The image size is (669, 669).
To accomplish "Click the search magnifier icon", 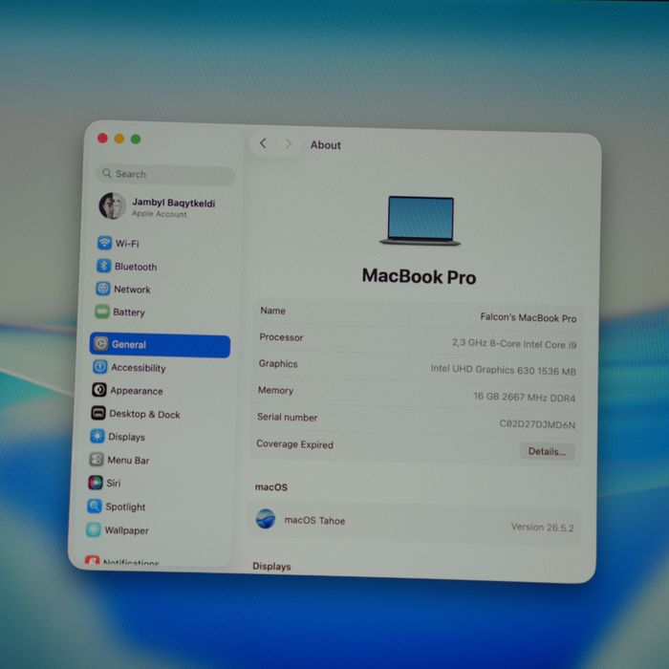I will [x=107, y=173].
